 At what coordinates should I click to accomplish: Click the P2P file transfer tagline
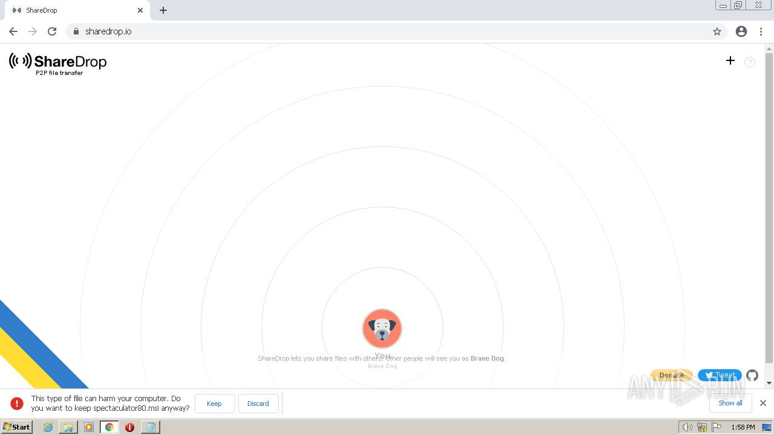pyautogui.click(x=59, y=73)
